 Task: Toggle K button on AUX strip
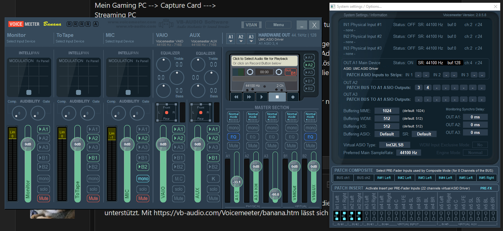pyautogui.click(x=213, y=179)
